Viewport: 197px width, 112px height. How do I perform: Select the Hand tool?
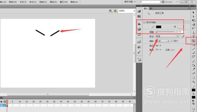(x=193, y=78)
